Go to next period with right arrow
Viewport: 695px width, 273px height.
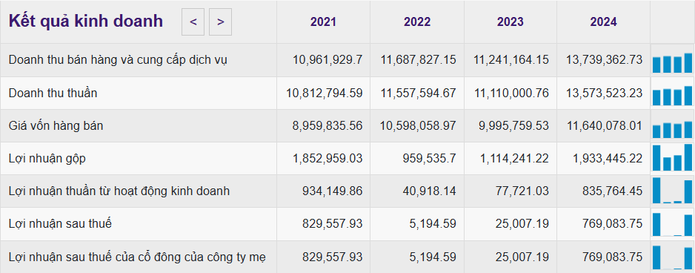pyautogui.click(x=220, y=22)
